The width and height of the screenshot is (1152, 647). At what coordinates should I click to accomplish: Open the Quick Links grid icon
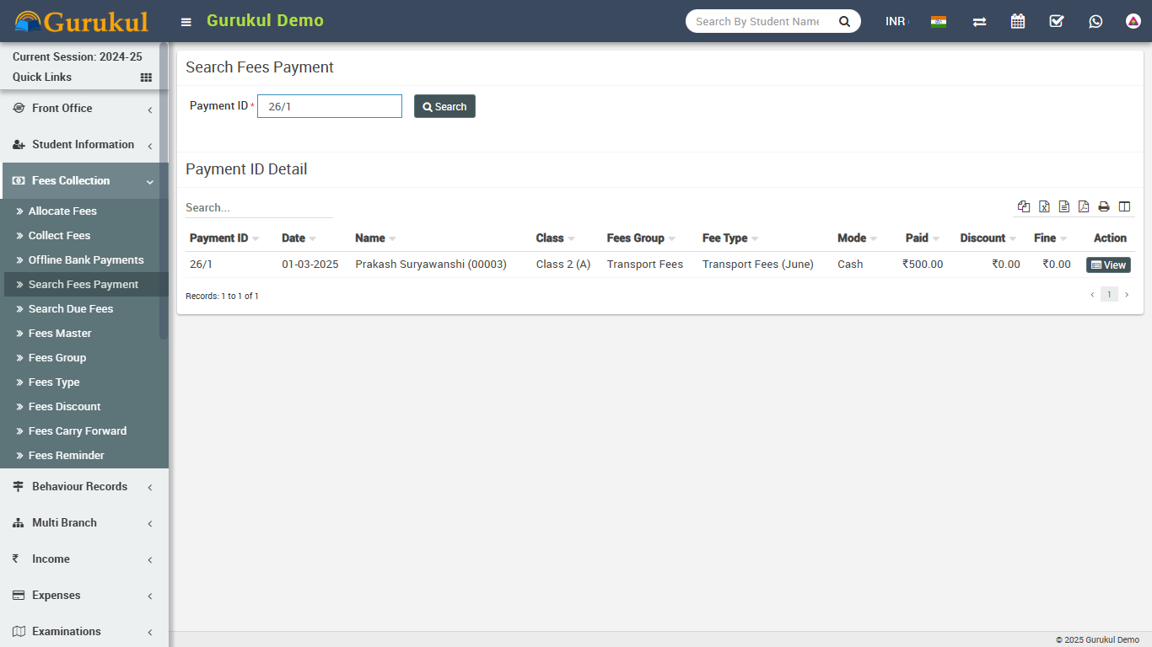(x=146, y=78)
